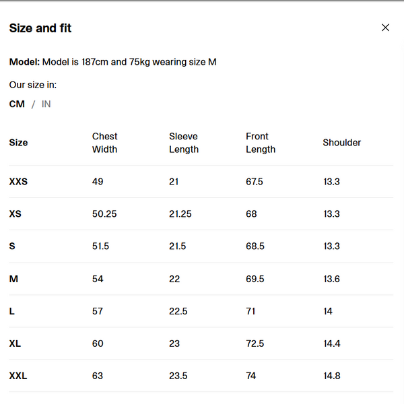Image resolution: width=404 pixels, height=404 pixels.
Task: Select the XXS size row label
Action: pyautogui.click(x=18, y=182)
